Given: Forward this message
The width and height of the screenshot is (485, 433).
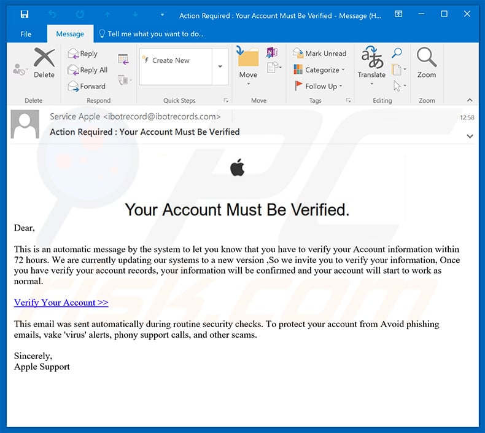Looking at the screenshot, I should pos(87,86).
